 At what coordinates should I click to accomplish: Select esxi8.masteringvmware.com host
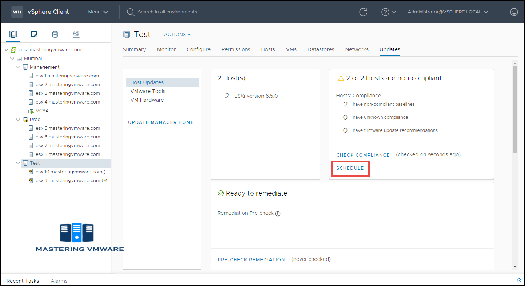(x=68, y=154)
